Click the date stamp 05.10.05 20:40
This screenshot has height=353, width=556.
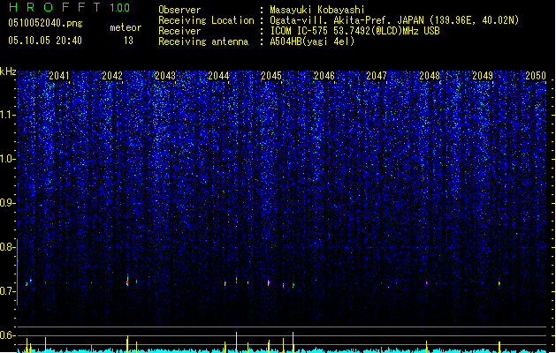point(45,41)
